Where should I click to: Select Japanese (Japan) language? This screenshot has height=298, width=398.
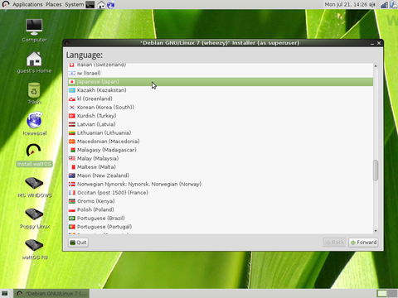tap(221, 82)
